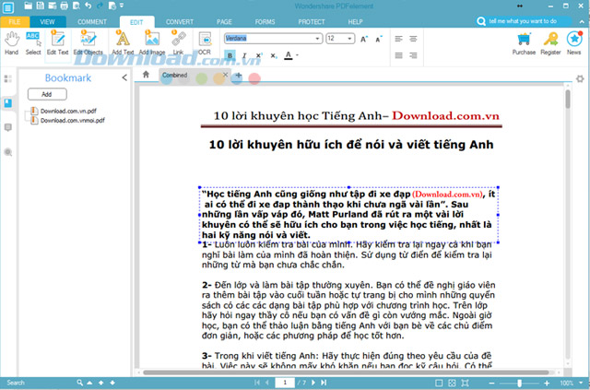Switch to the COMMENT tab
The width and height of the screenshot is (590, 390).
click(92, 22)
